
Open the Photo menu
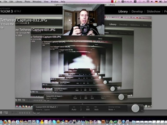(x=27, y=2)
